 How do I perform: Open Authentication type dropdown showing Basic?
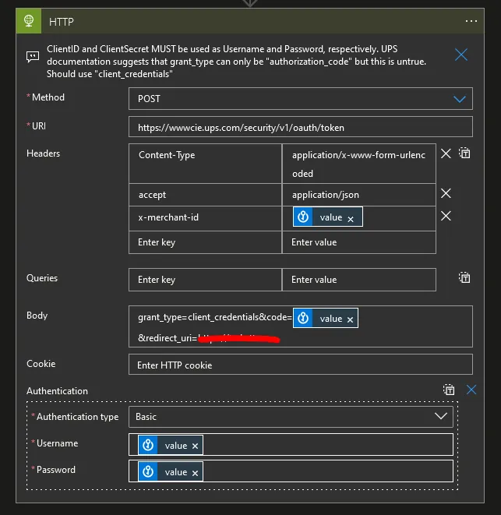tap(291, 417)
